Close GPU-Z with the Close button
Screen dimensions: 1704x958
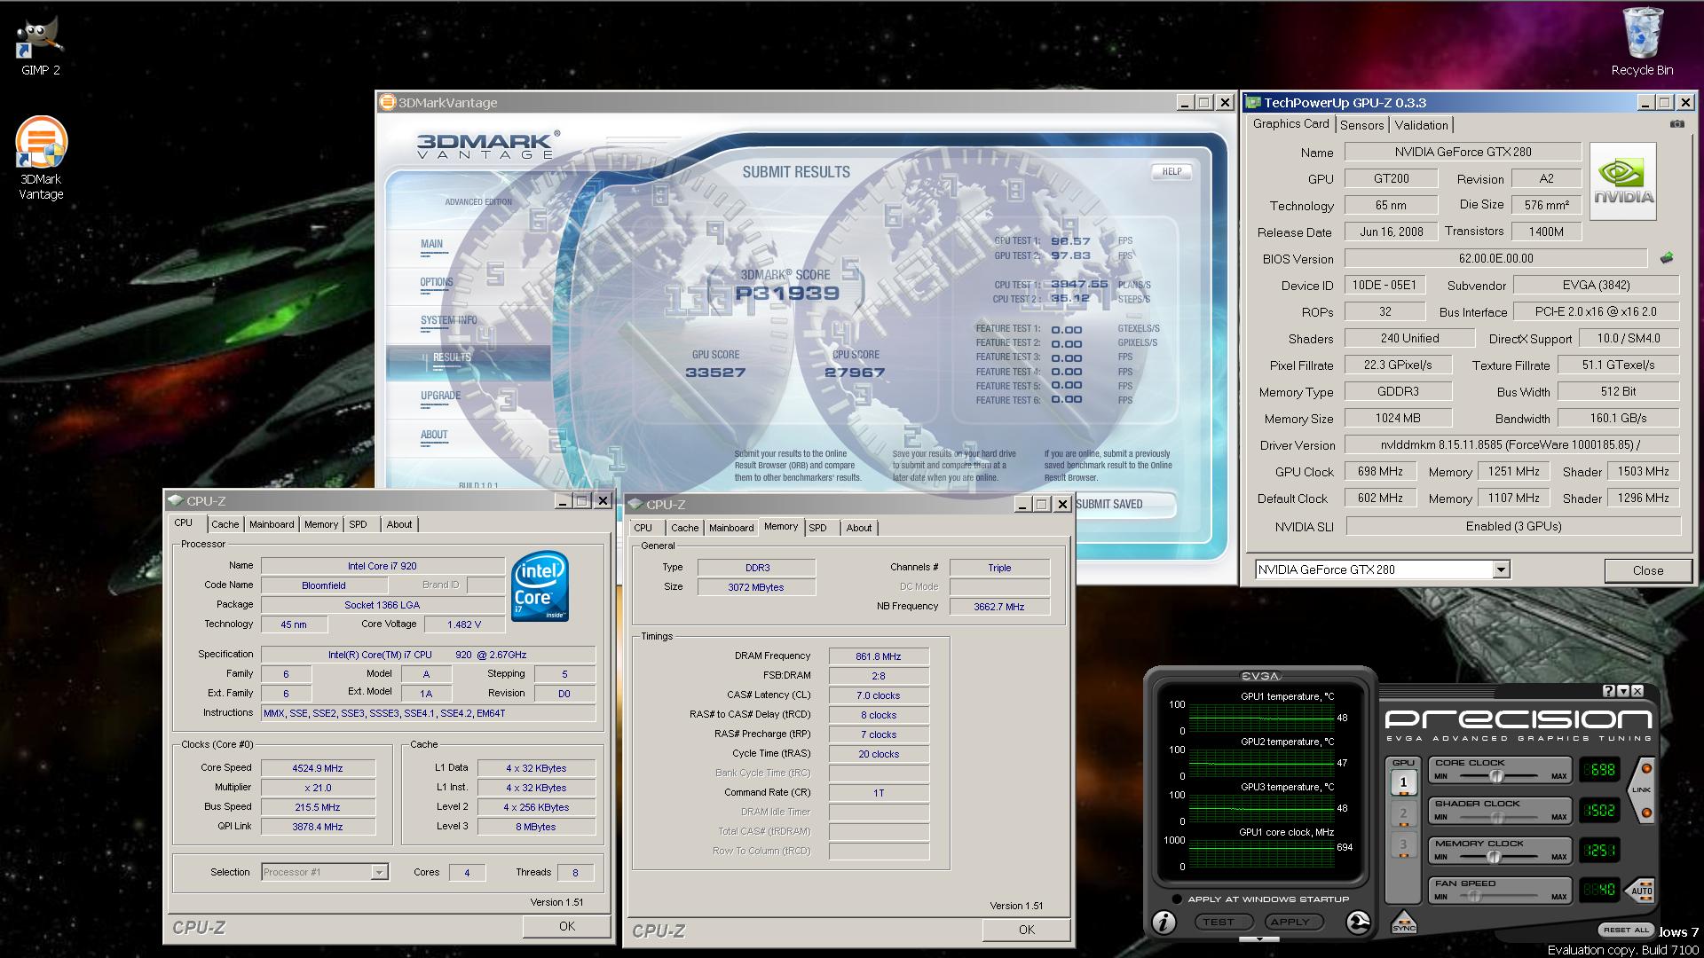[x=1647, y=570]
